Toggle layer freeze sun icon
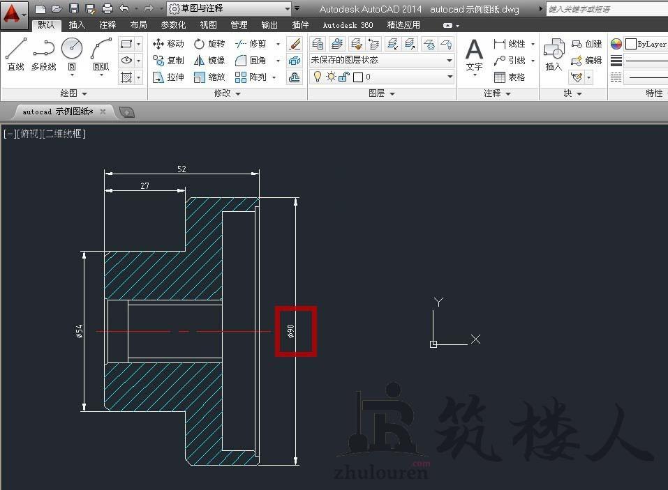Image resolution: width=668 pixels, height=490 pixels. click(x=331, y=77)
